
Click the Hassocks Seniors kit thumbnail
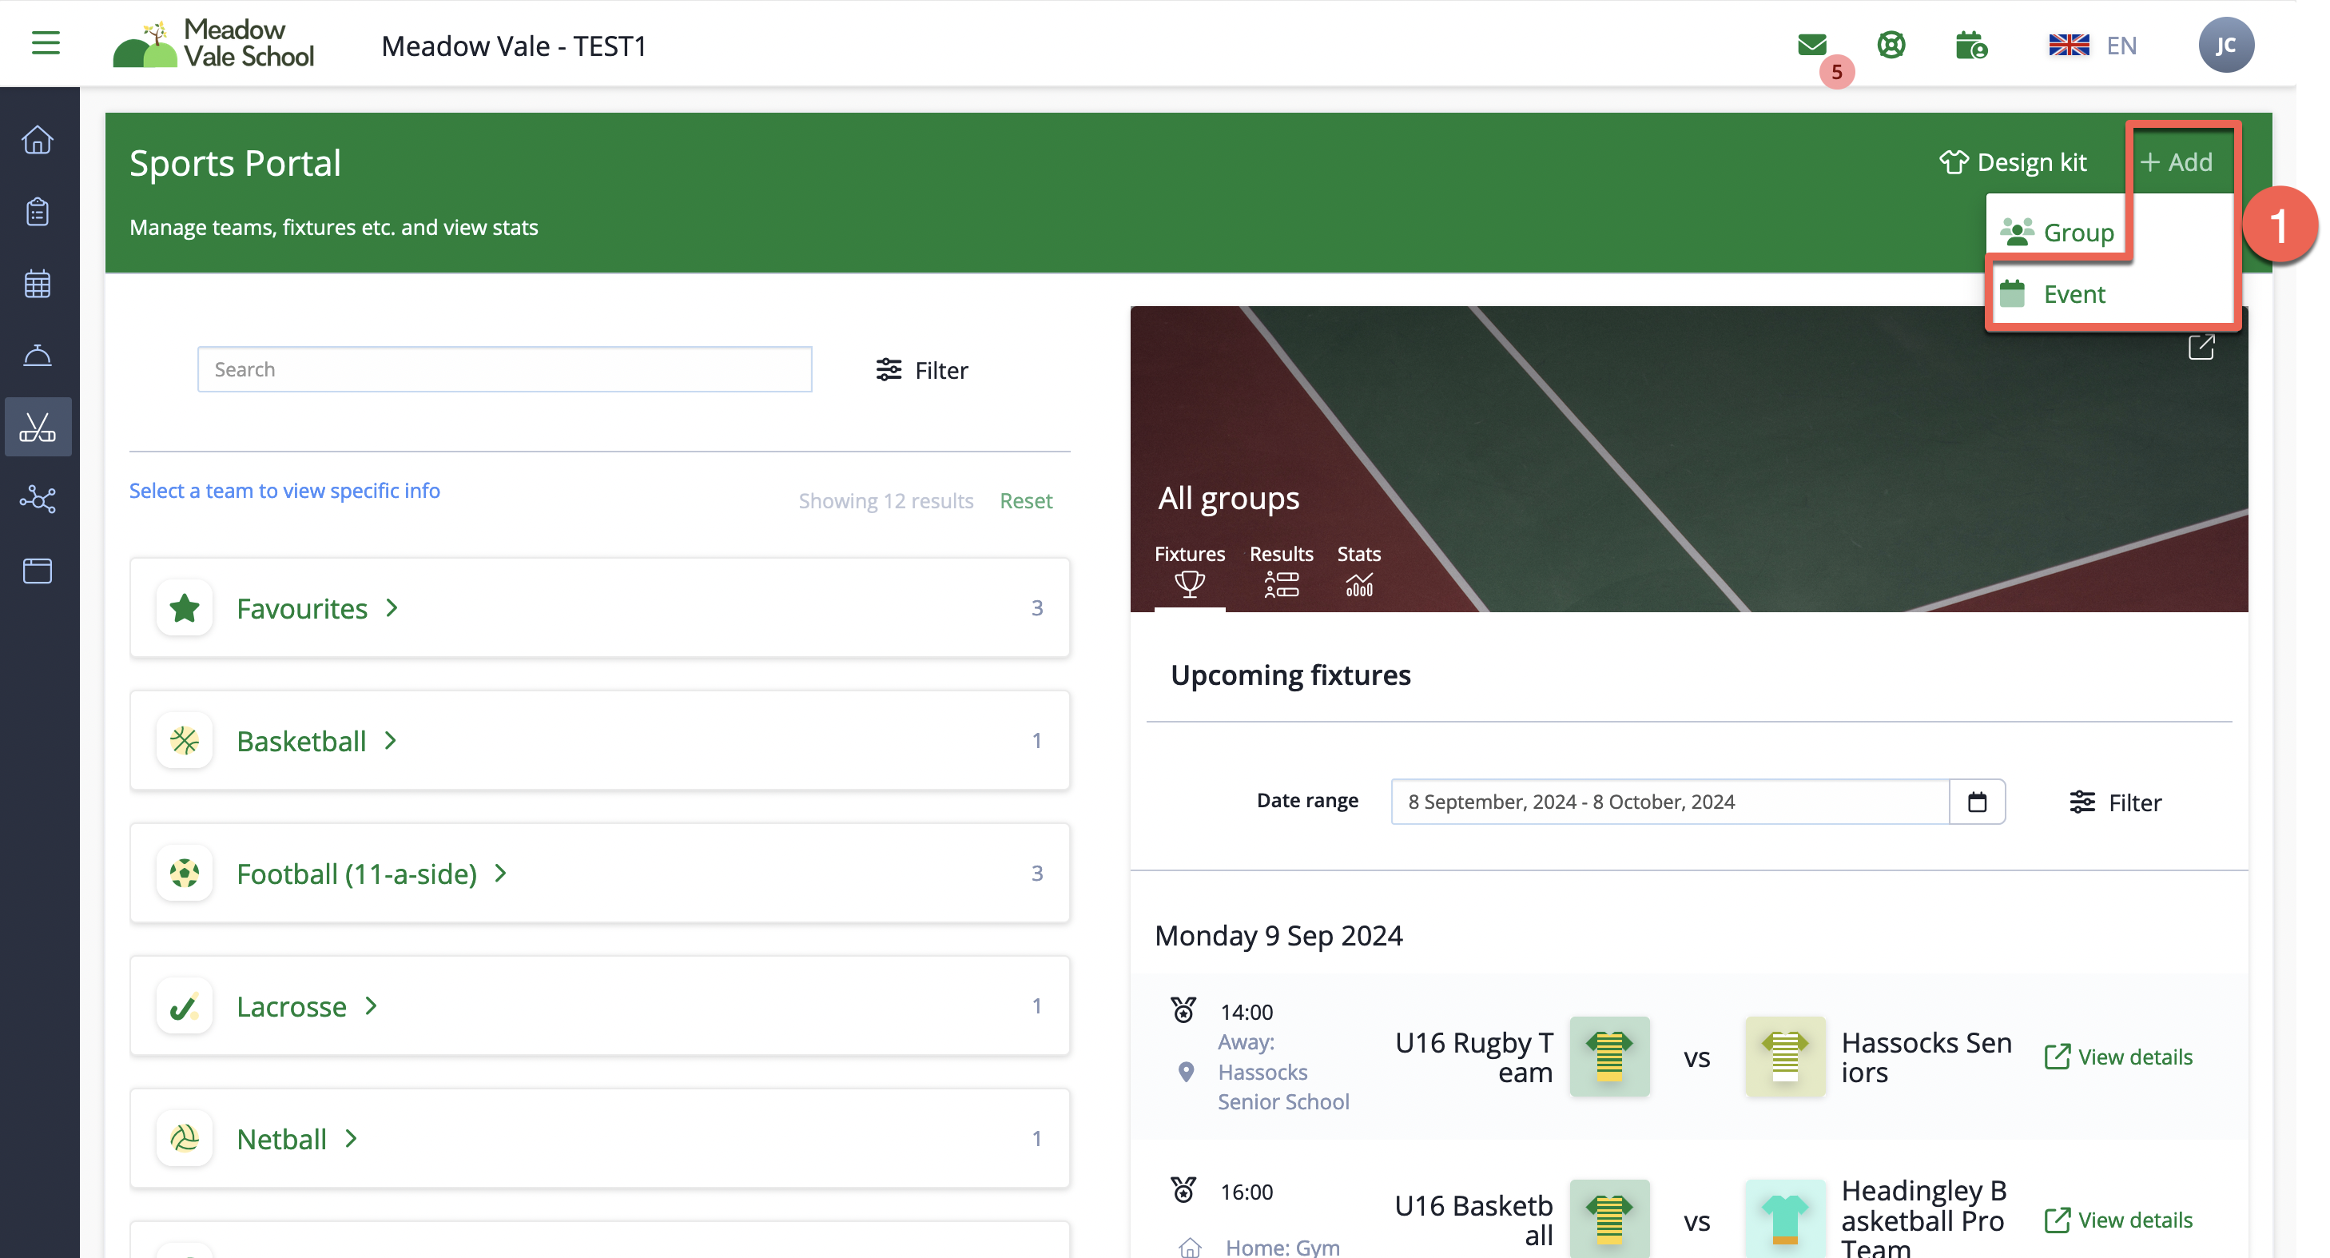[x=1784, y=1057]
